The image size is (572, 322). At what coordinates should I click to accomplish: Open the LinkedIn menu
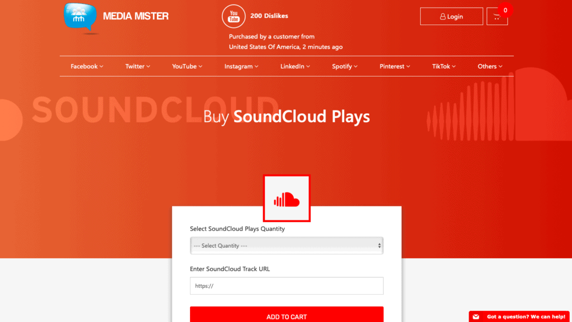pos(295,66)
